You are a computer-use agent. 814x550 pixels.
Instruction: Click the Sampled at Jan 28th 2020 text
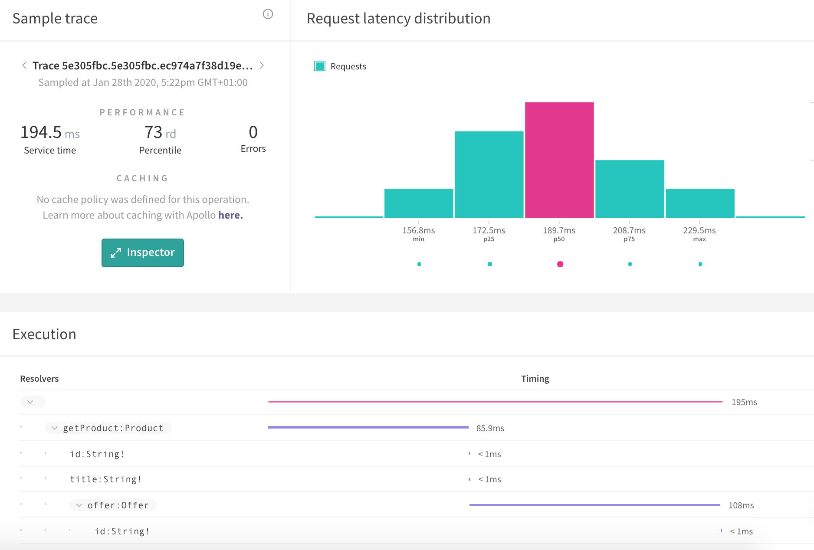pos(143,82)
